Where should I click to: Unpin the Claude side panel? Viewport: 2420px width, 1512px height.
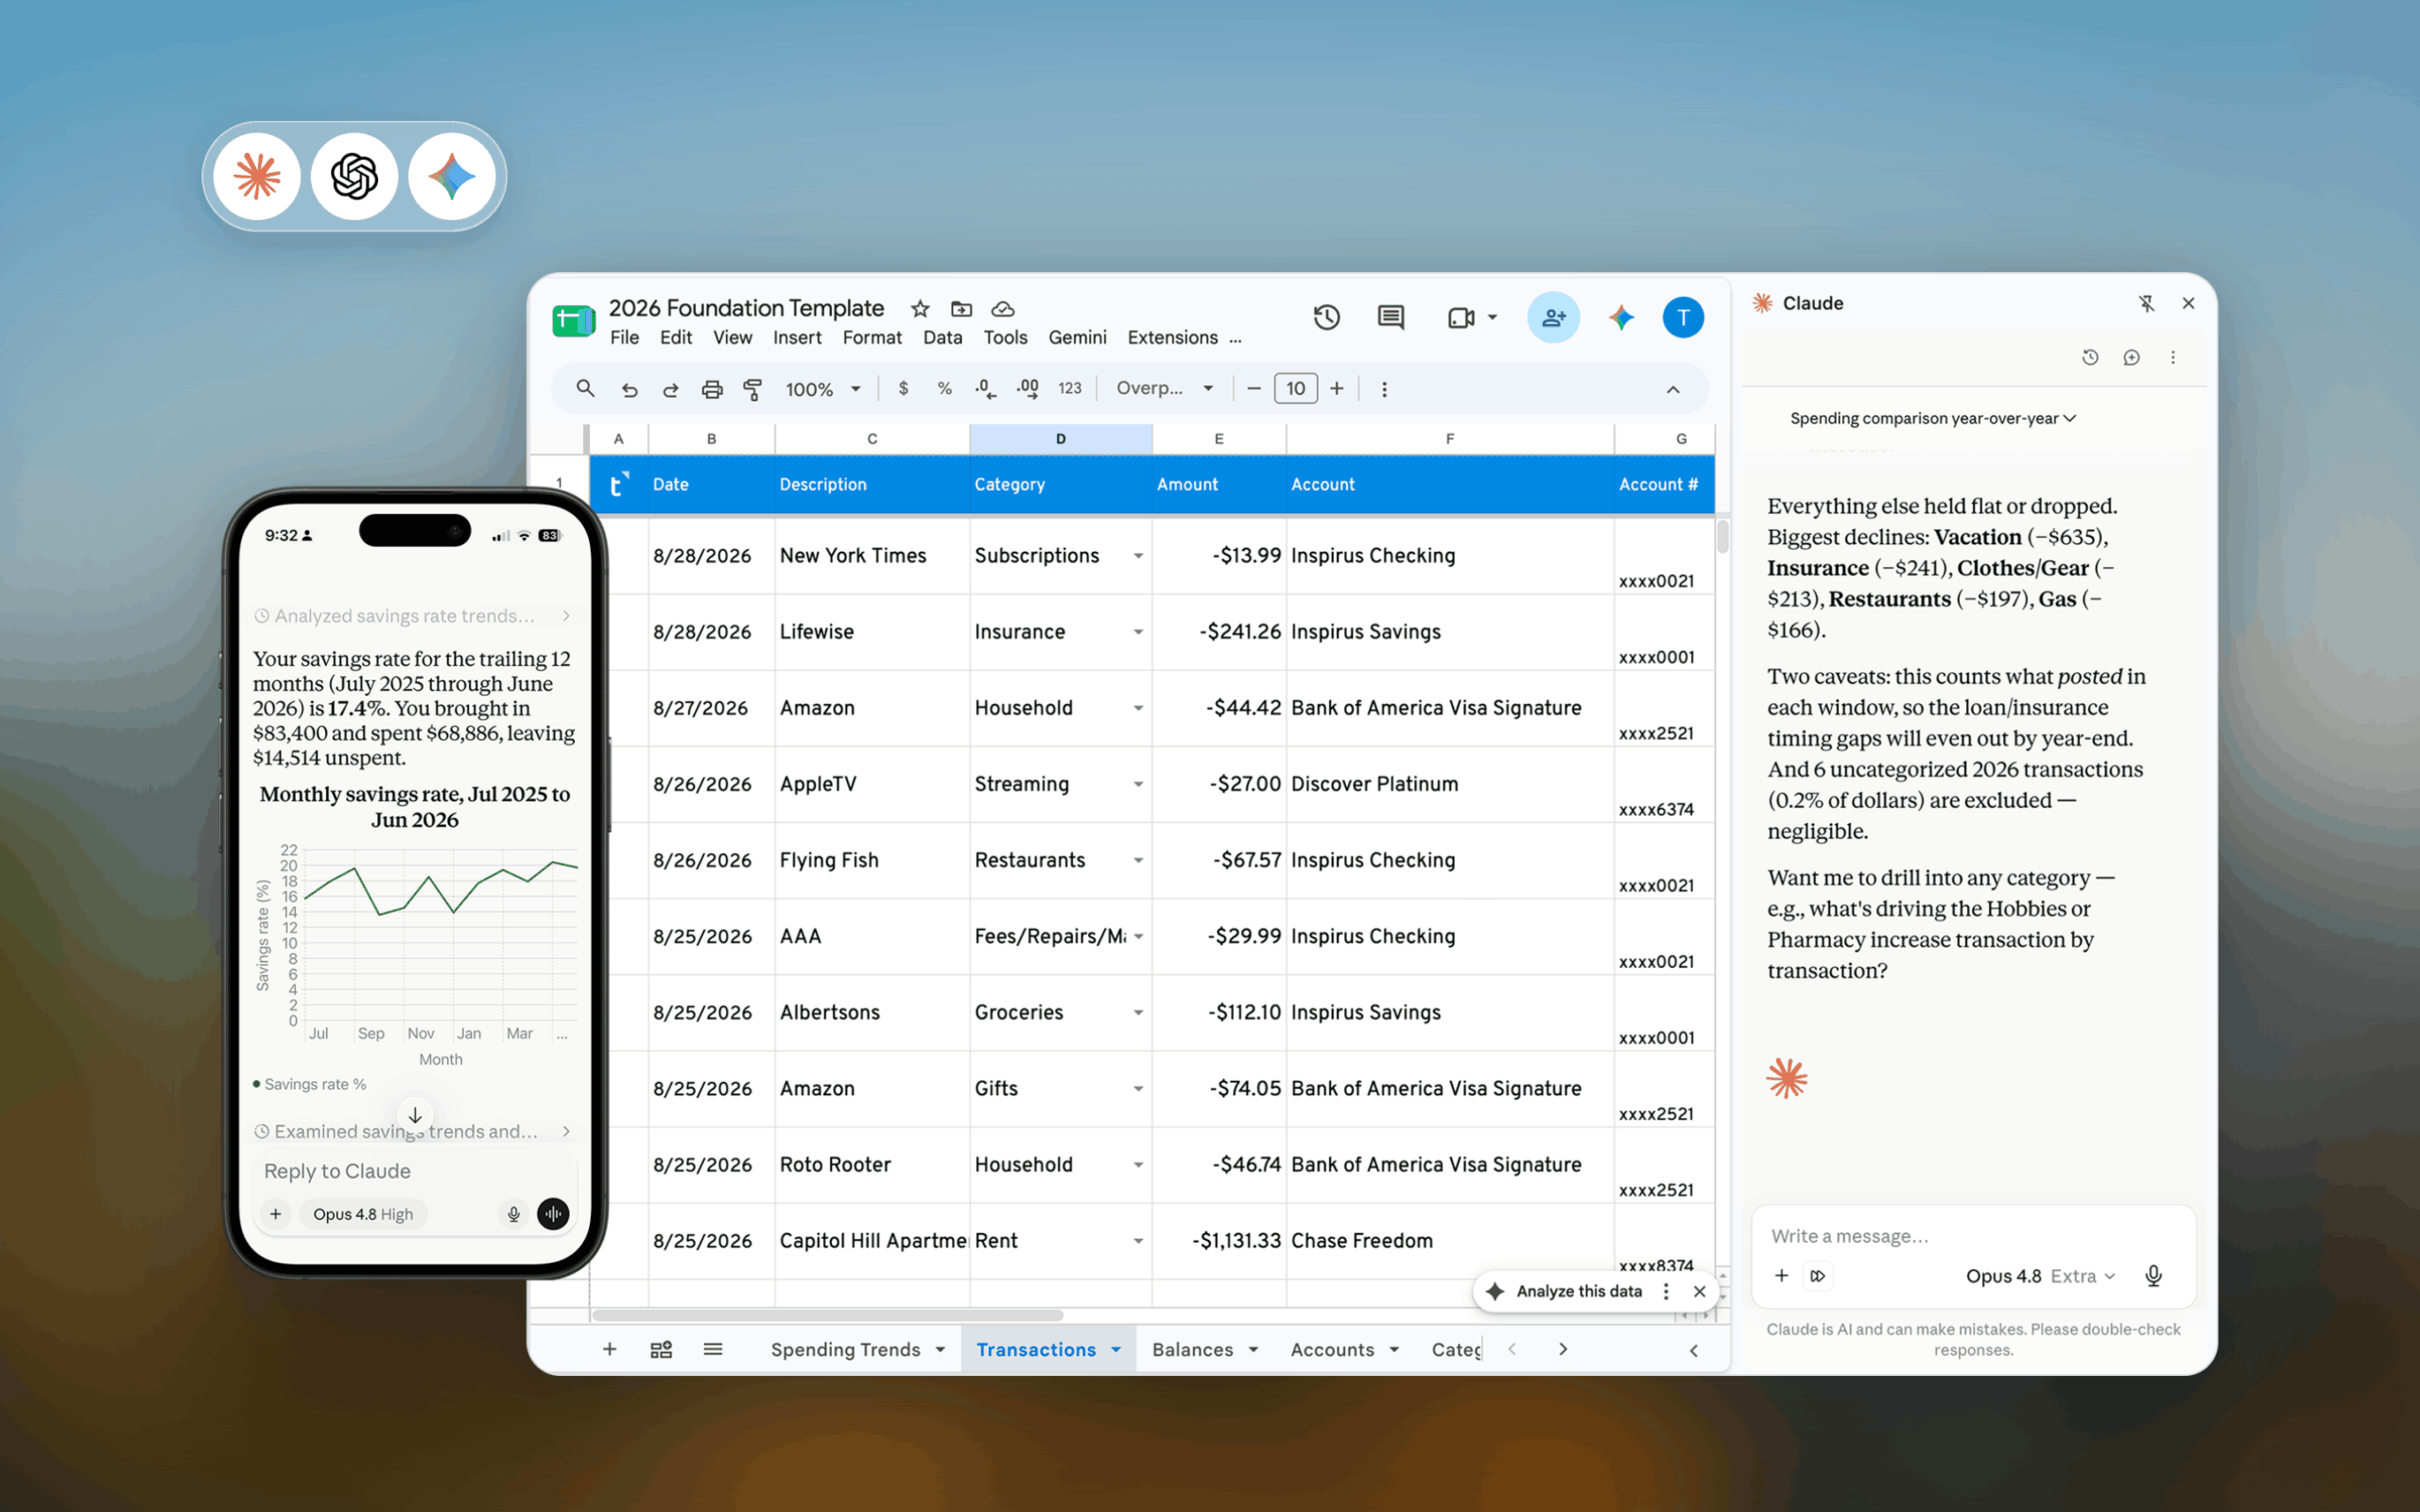tap(2146, 303)
